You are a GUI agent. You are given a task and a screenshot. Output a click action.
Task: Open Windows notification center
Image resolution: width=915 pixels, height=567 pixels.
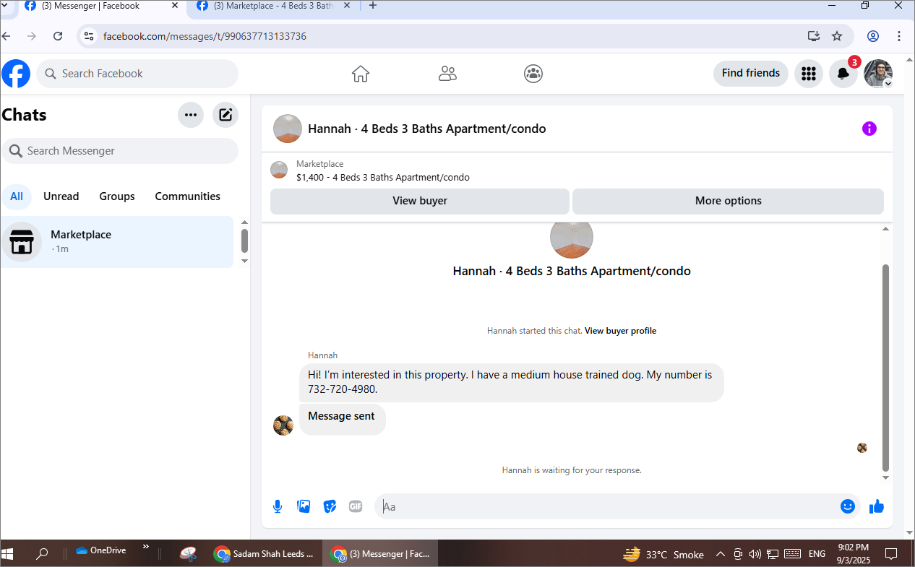[892, 554]
